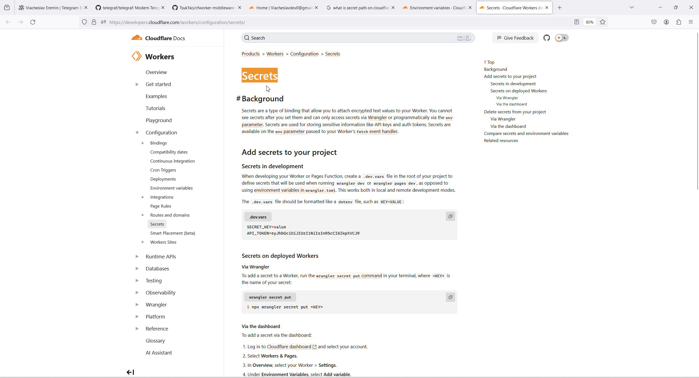This screenshot has height=378, width=699.
Task: Expand the Runtime APIs section
Action: [137, 256]
